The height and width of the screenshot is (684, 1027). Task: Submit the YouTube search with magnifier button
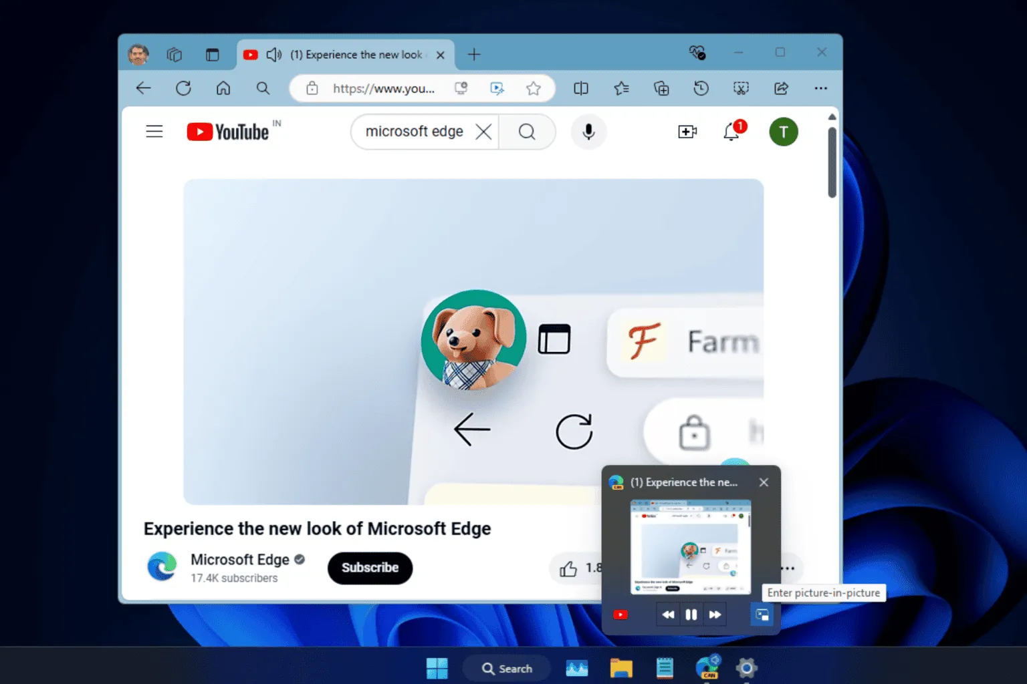point(527,132)
